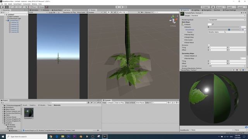Switch to the Lighting tab
This screenshot has width=248, height=139.
(195, 10)
